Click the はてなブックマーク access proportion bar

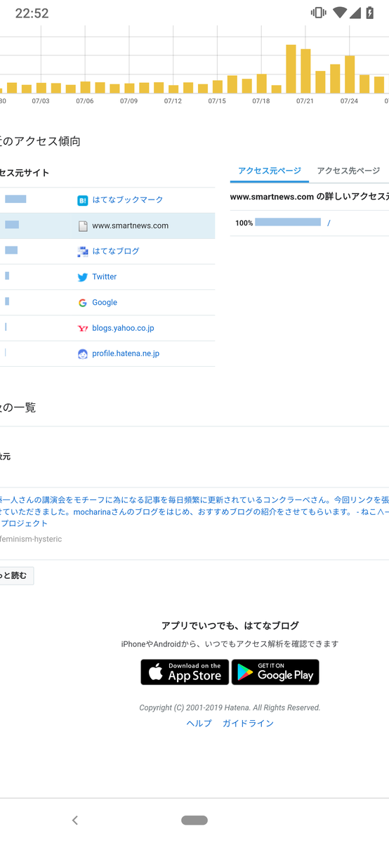(15, 200)
